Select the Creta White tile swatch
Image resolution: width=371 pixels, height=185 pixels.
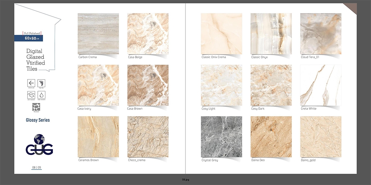pyautogui.click(x=321, y=85)
